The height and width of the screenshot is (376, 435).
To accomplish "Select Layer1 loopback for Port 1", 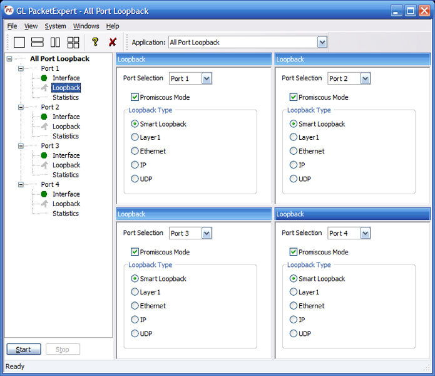I will point(135,137).
